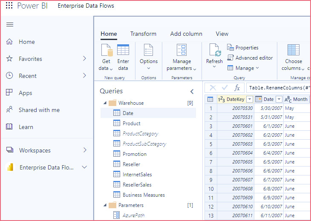Collapse the Queries pane with the chevron

pyautogui.click(x=192, y=92)
